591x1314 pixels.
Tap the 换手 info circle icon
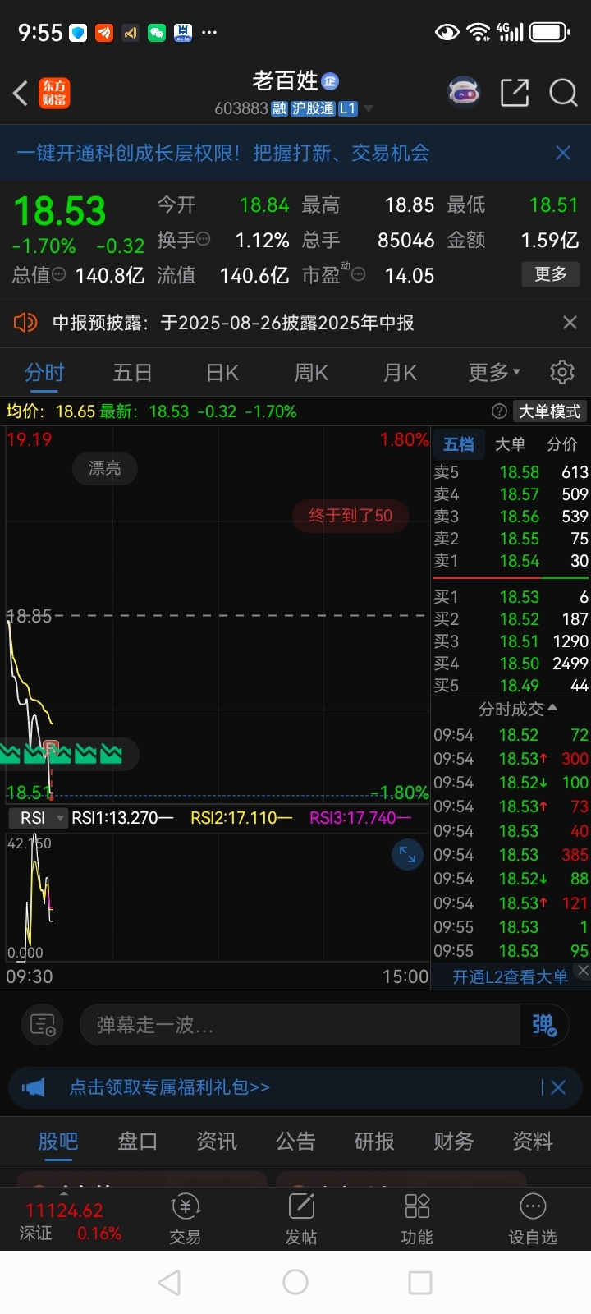click(x=204, y=239)
